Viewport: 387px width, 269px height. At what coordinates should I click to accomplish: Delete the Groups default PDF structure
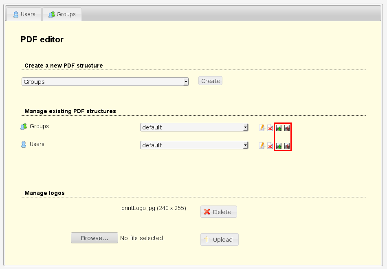tap(270, 128)
